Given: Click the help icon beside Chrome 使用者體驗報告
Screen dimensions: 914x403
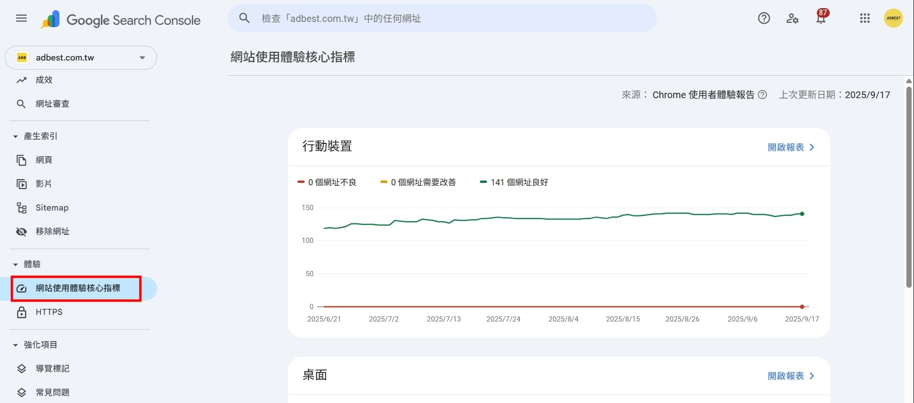Looking at the screenshot, I should point(762,95).
